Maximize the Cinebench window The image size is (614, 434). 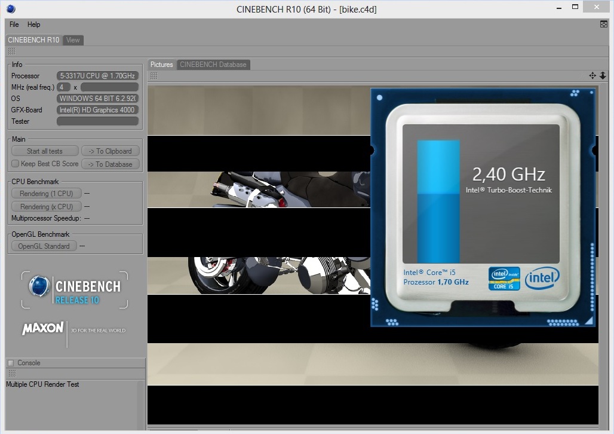(575, 7)
